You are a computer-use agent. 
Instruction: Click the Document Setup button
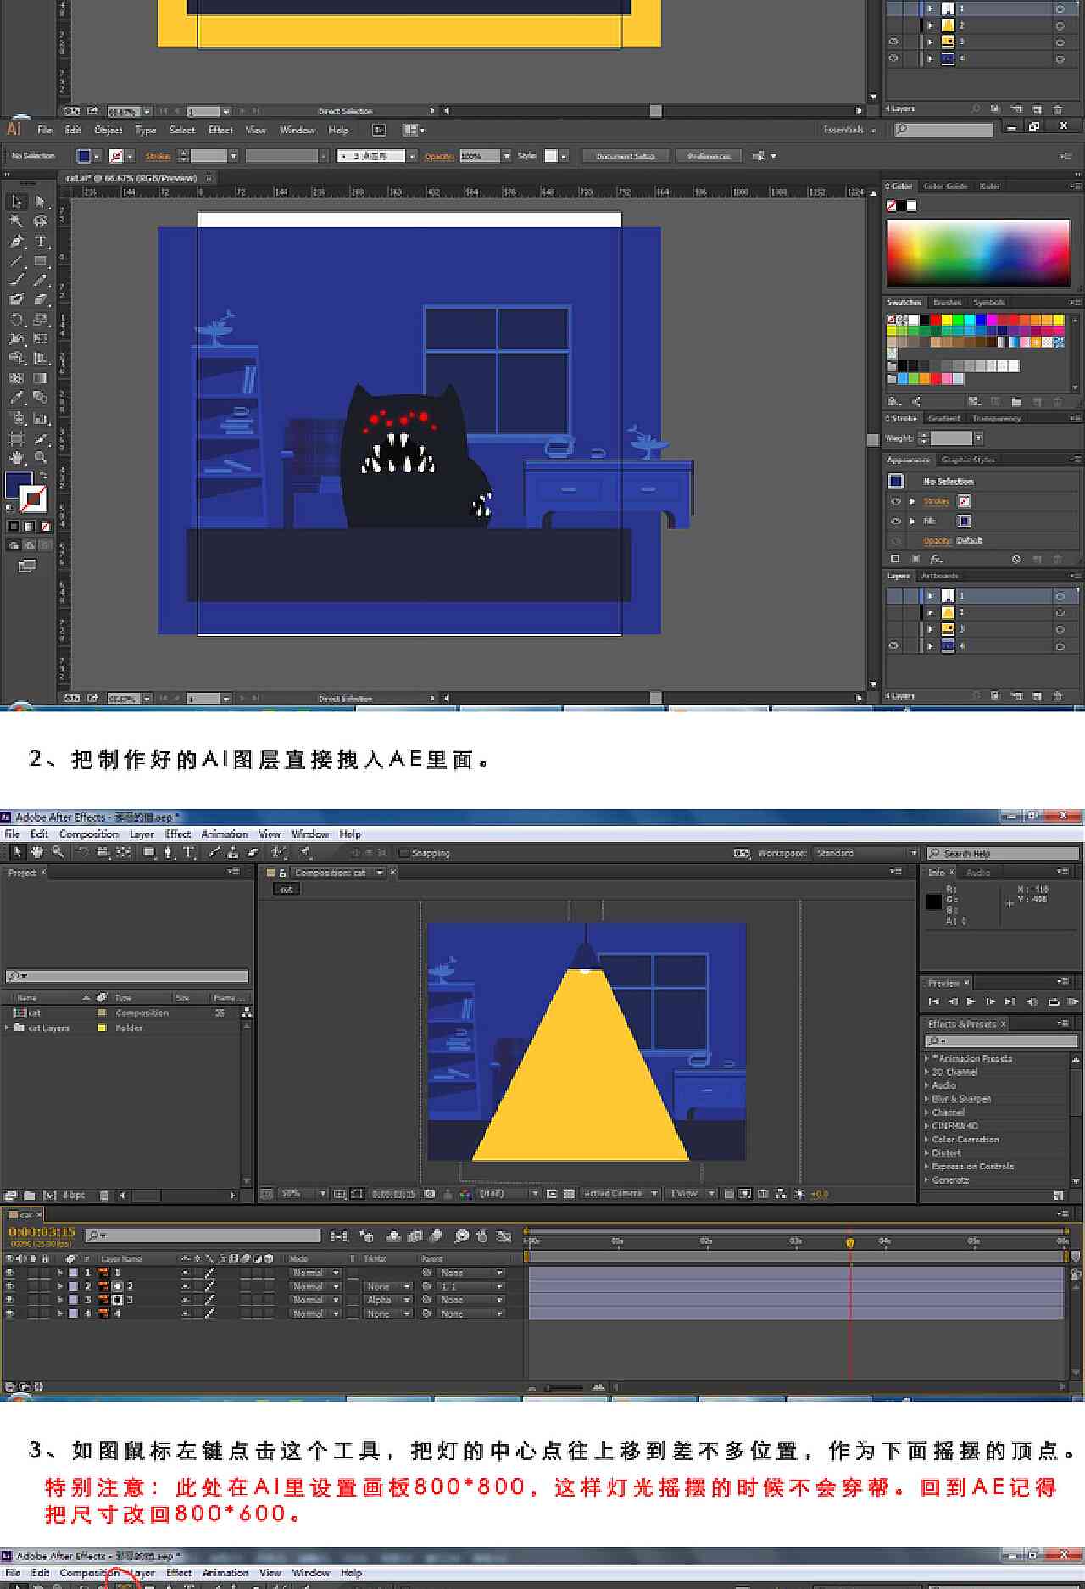click(626, 156)
